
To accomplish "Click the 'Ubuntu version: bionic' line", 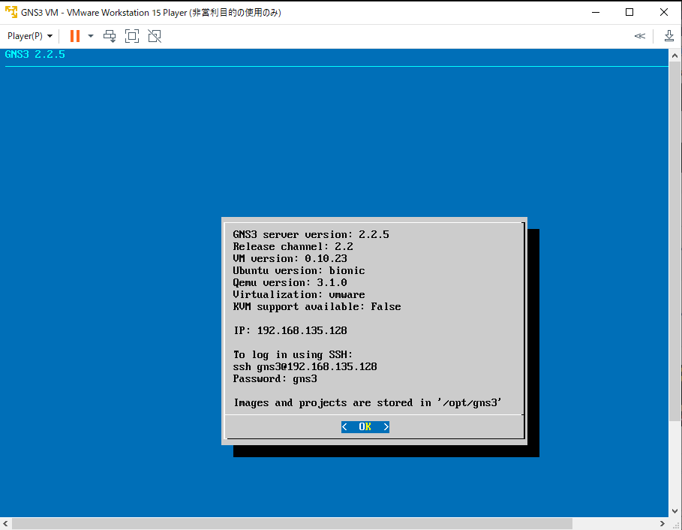I will [299, 271].
